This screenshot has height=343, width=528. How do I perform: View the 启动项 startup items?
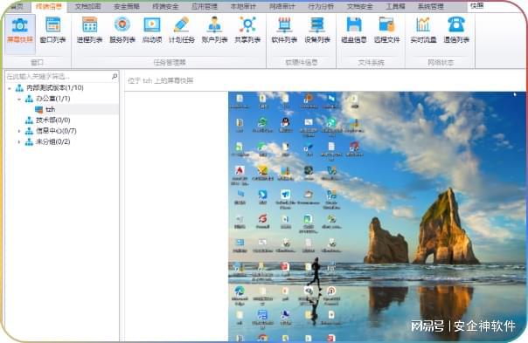point(152,31)
